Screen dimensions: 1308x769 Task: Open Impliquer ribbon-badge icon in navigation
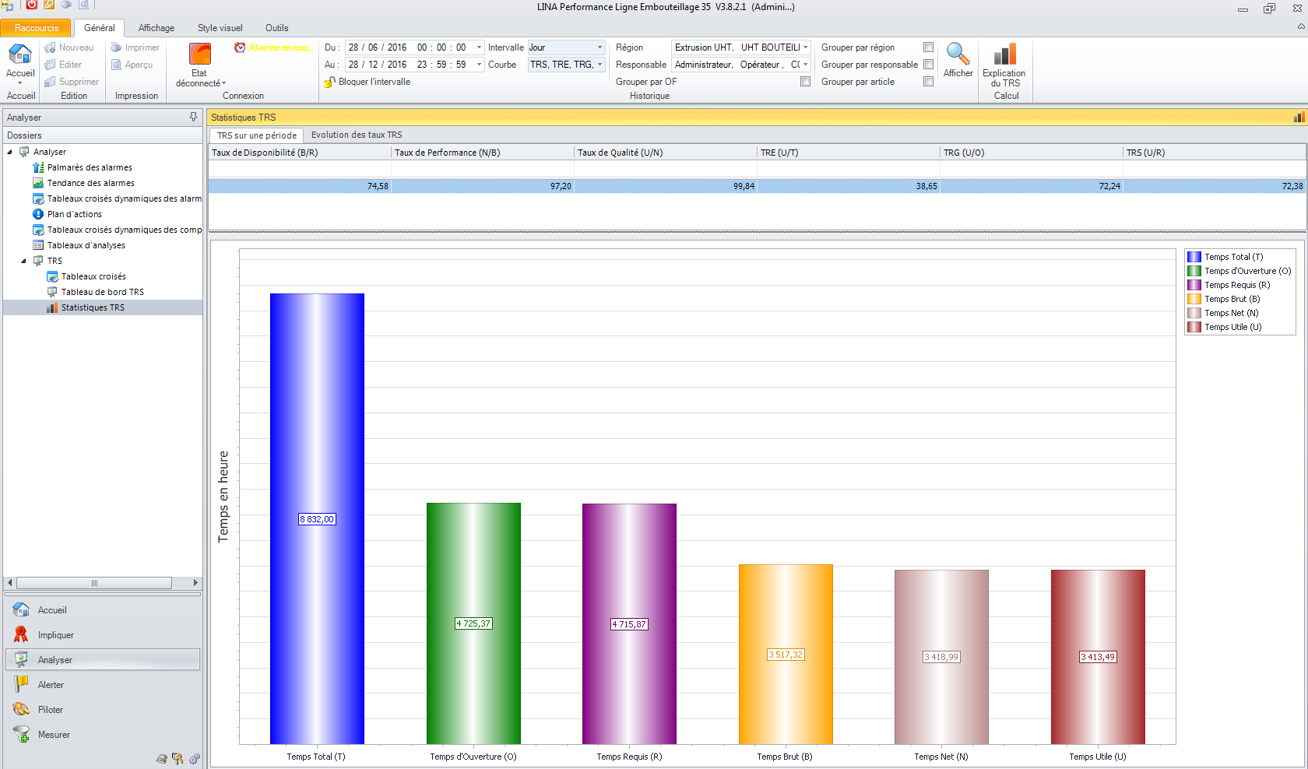pos(21,634)
